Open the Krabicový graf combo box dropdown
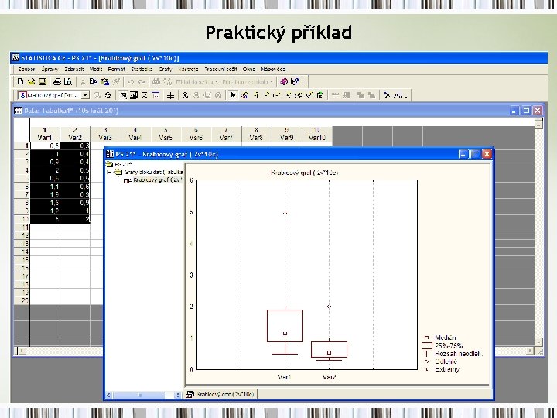 pyautogui.click(x=85, y=95)
